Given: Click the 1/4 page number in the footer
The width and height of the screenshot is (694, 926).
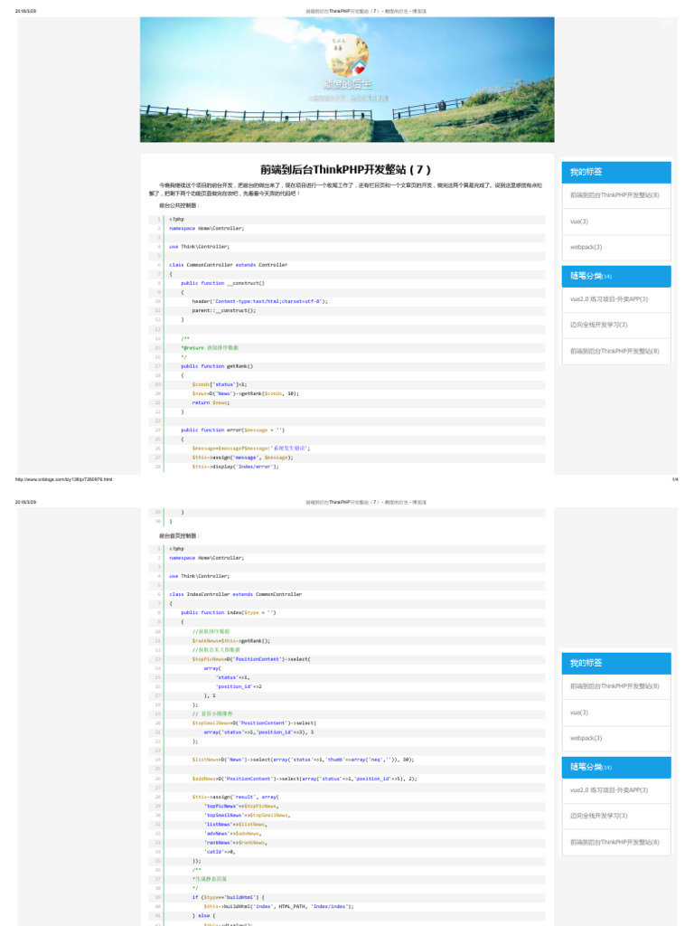Looking at the screenshot, I should 675,479.
